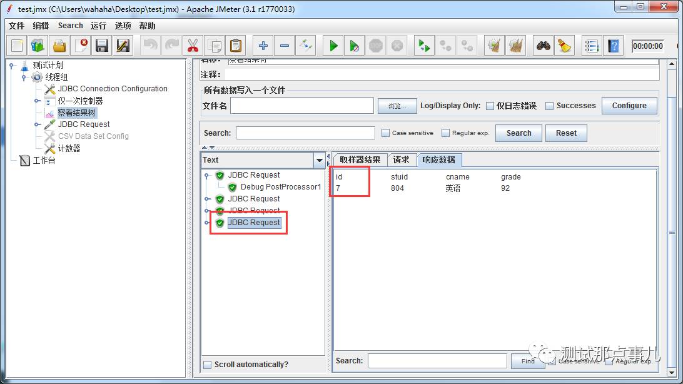Screen dimensions: 683x384
Task: Clear all results with the double broom icon
Action: coord(516,46)
